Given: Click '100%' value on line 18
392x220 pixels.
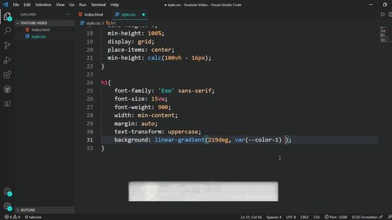Looking at the screenshot, I should click(154, 34).
